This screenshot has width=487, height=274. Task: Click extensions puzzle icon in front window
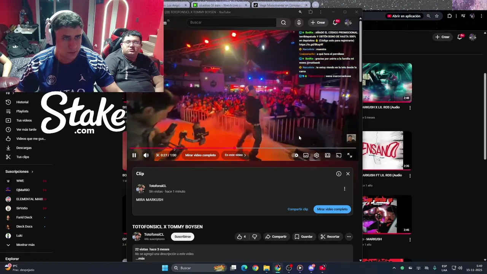pos(310,12)
